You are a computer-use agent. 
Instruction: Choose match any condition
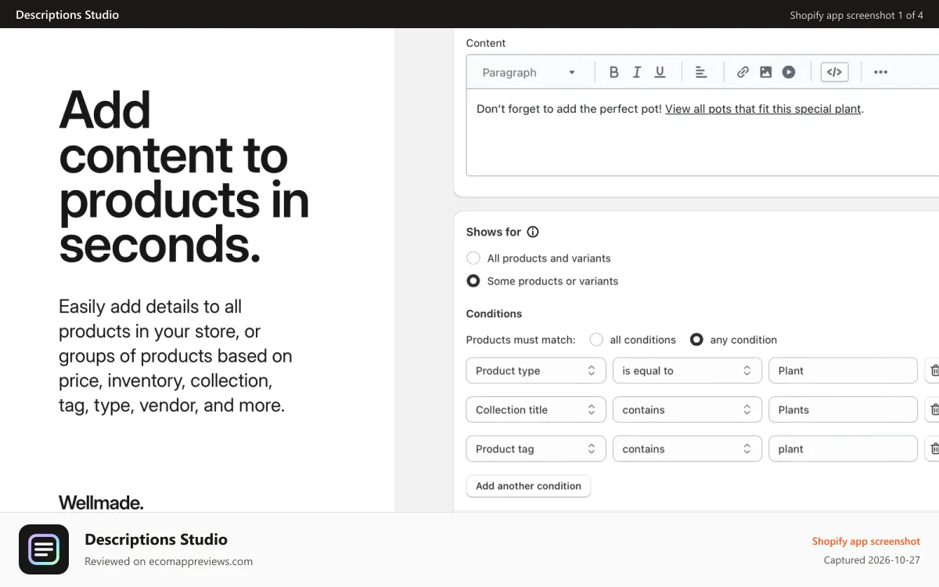click(696, 340)
